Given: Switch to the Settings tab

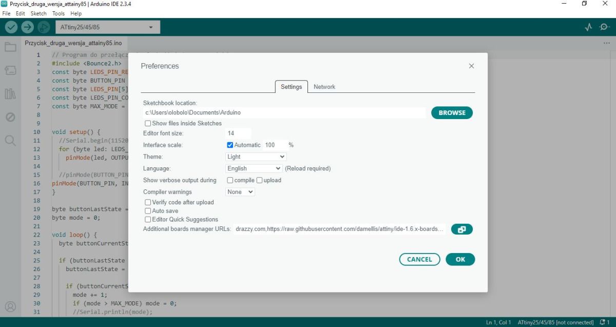Looking at the screenshot, I should [291, 87].
